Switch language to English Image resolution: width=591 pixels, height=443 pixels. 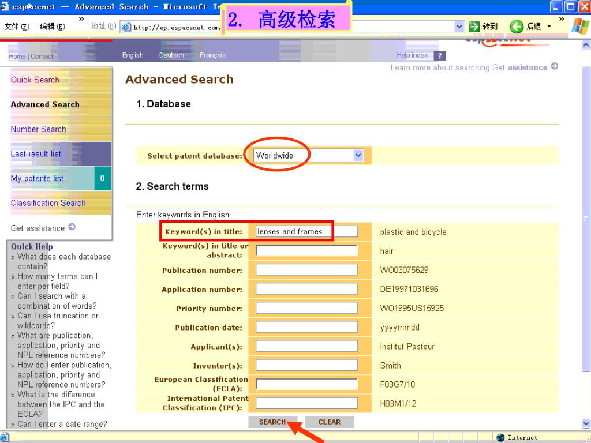pos(133,55)
